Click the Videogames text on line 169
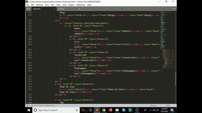202x113 pixels. tap(80, 68)
